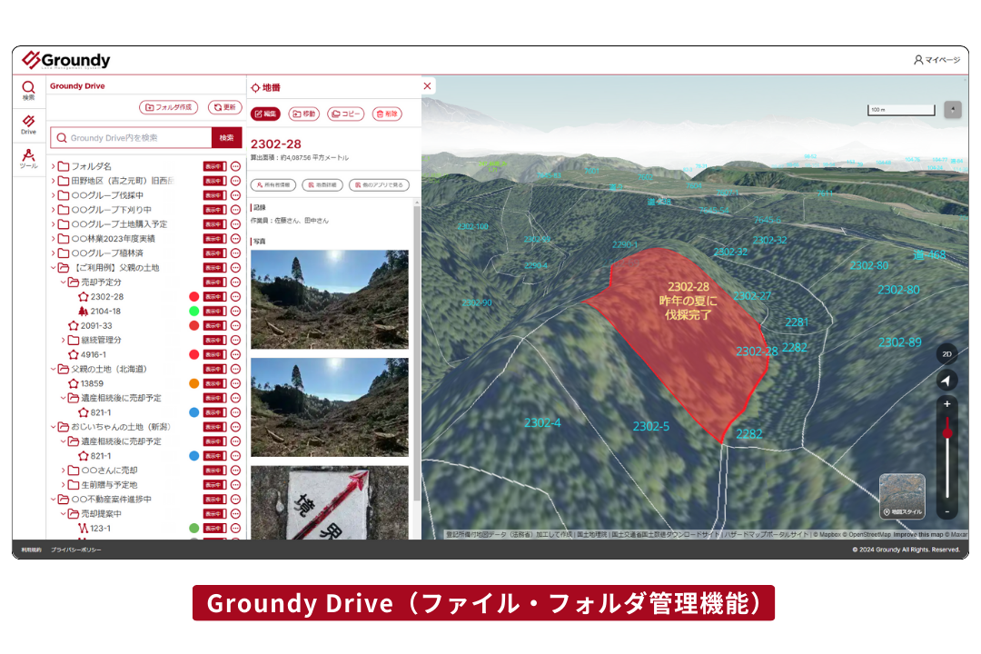Zoom in with the map plus button
981x654 pixels.
click(x=946, y=404)
